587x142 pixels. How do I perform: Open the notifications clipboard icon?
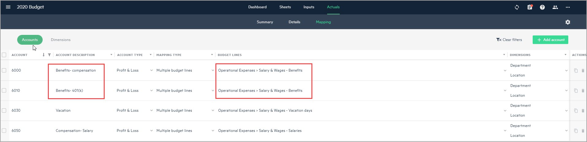coord(530,7)
